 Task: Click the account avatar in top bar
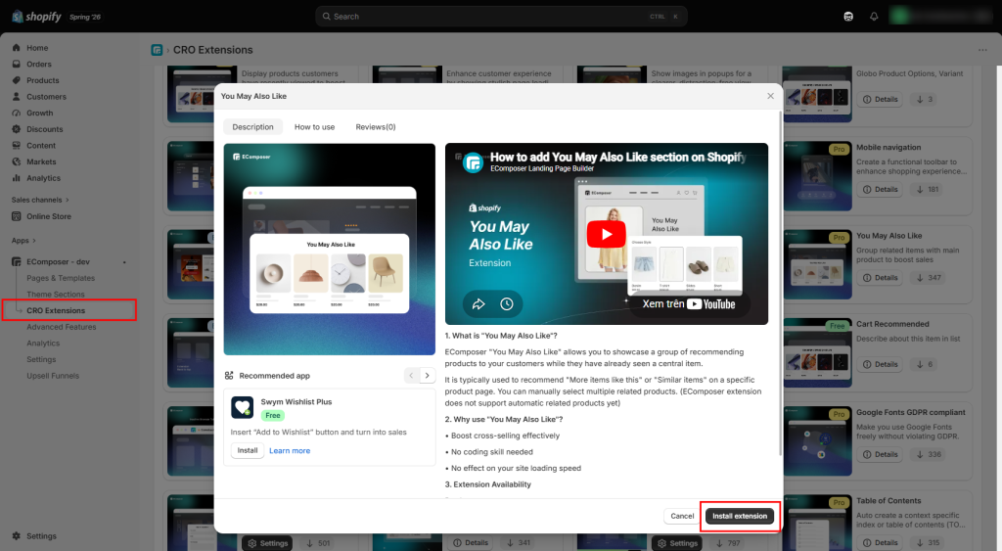click(x=900, y=17)
